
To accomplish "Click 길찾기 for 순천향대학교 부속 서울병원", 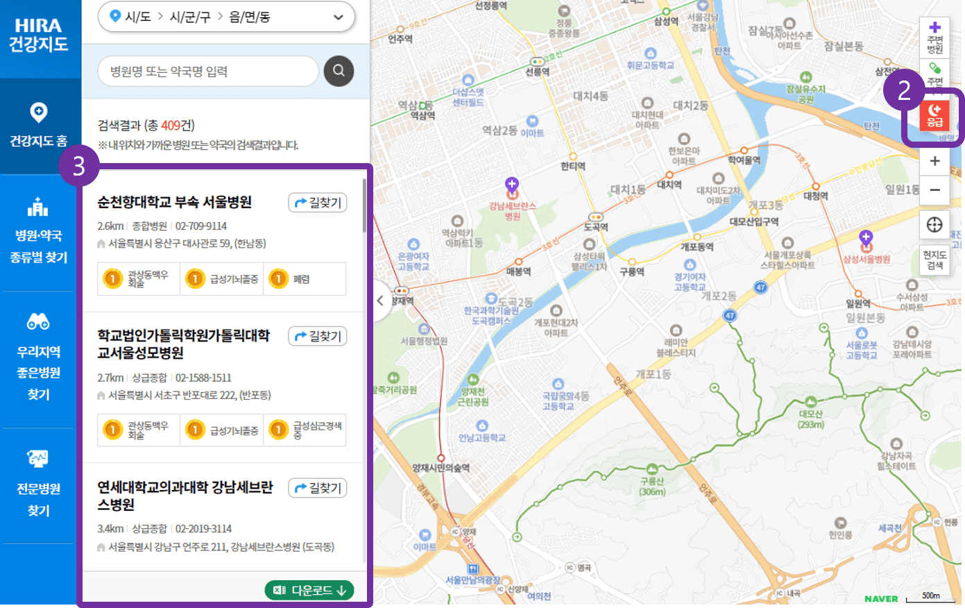I will click(x=317, y=202).
